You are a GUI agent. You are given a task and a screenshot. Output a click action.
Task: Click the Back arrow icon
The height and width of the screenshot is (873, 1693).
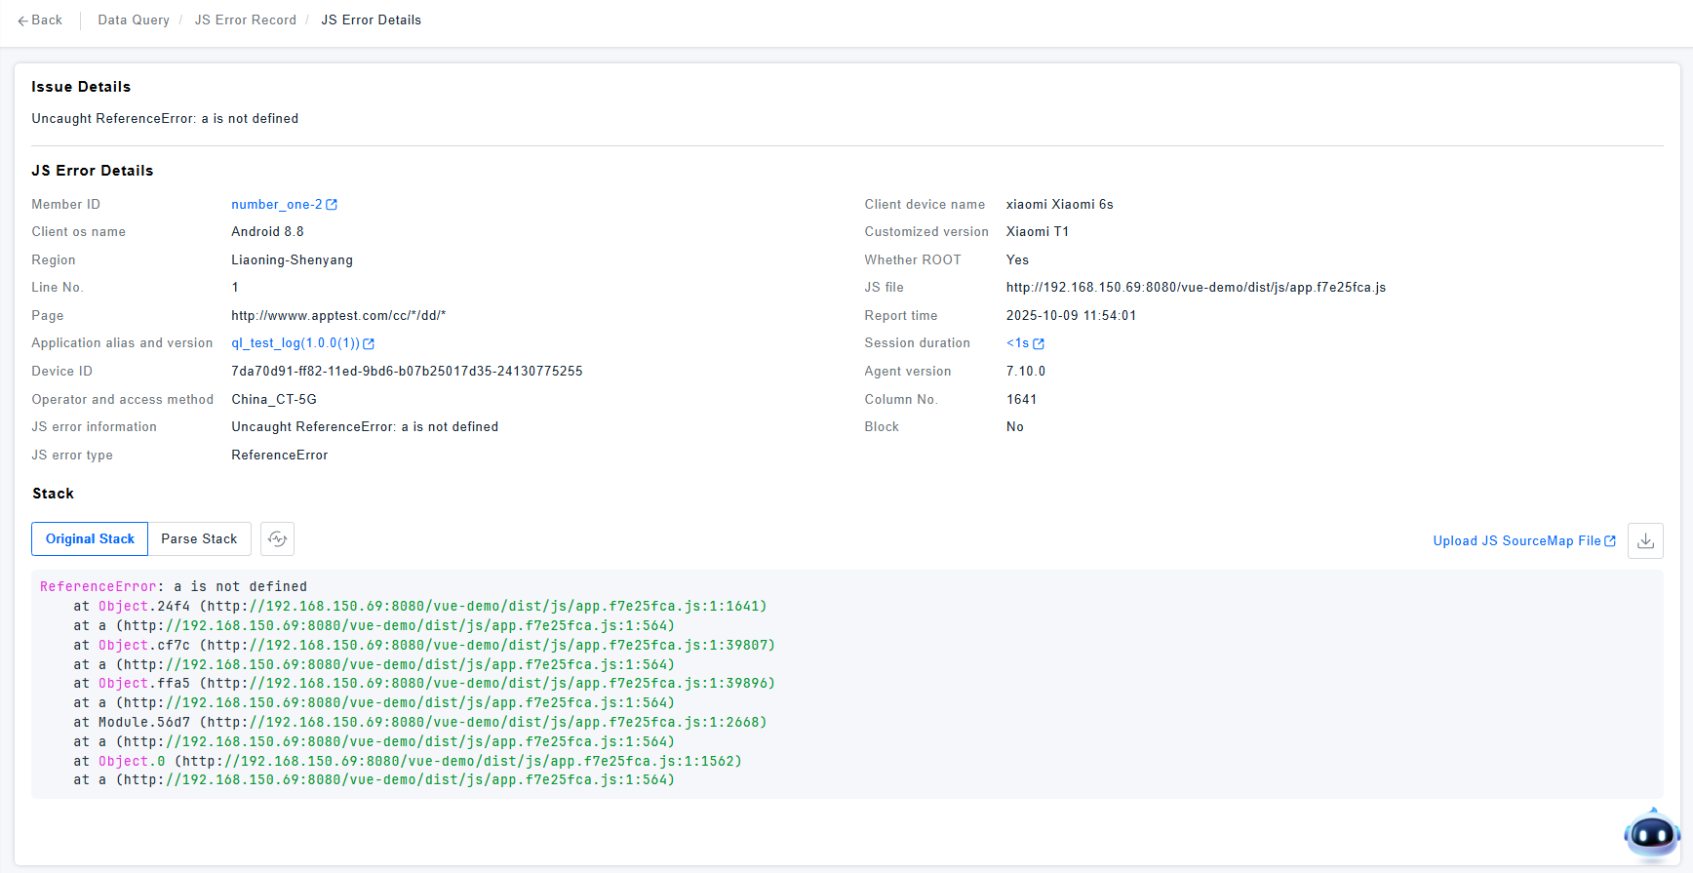pos(22,20)
